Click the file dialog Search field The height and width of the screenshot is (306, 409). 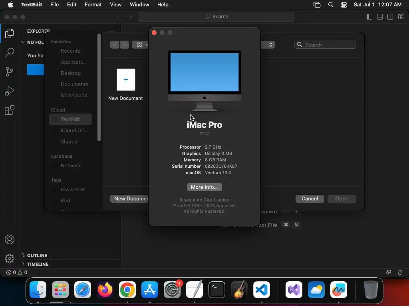pos(325,45)
